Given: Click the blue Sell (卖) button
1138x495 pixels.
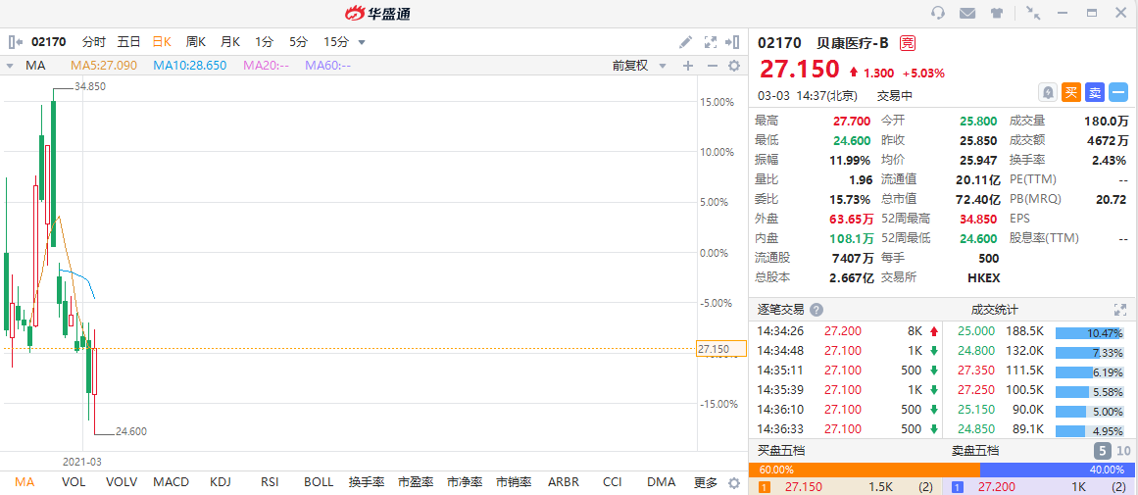Looking at the screenshot, I should (1095, 92).
